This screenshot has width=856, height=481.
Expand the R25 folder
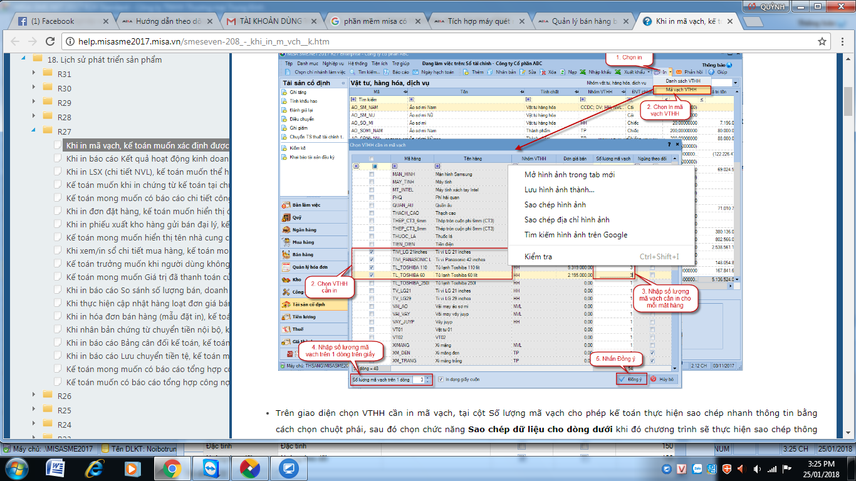[x=34, y=410]
